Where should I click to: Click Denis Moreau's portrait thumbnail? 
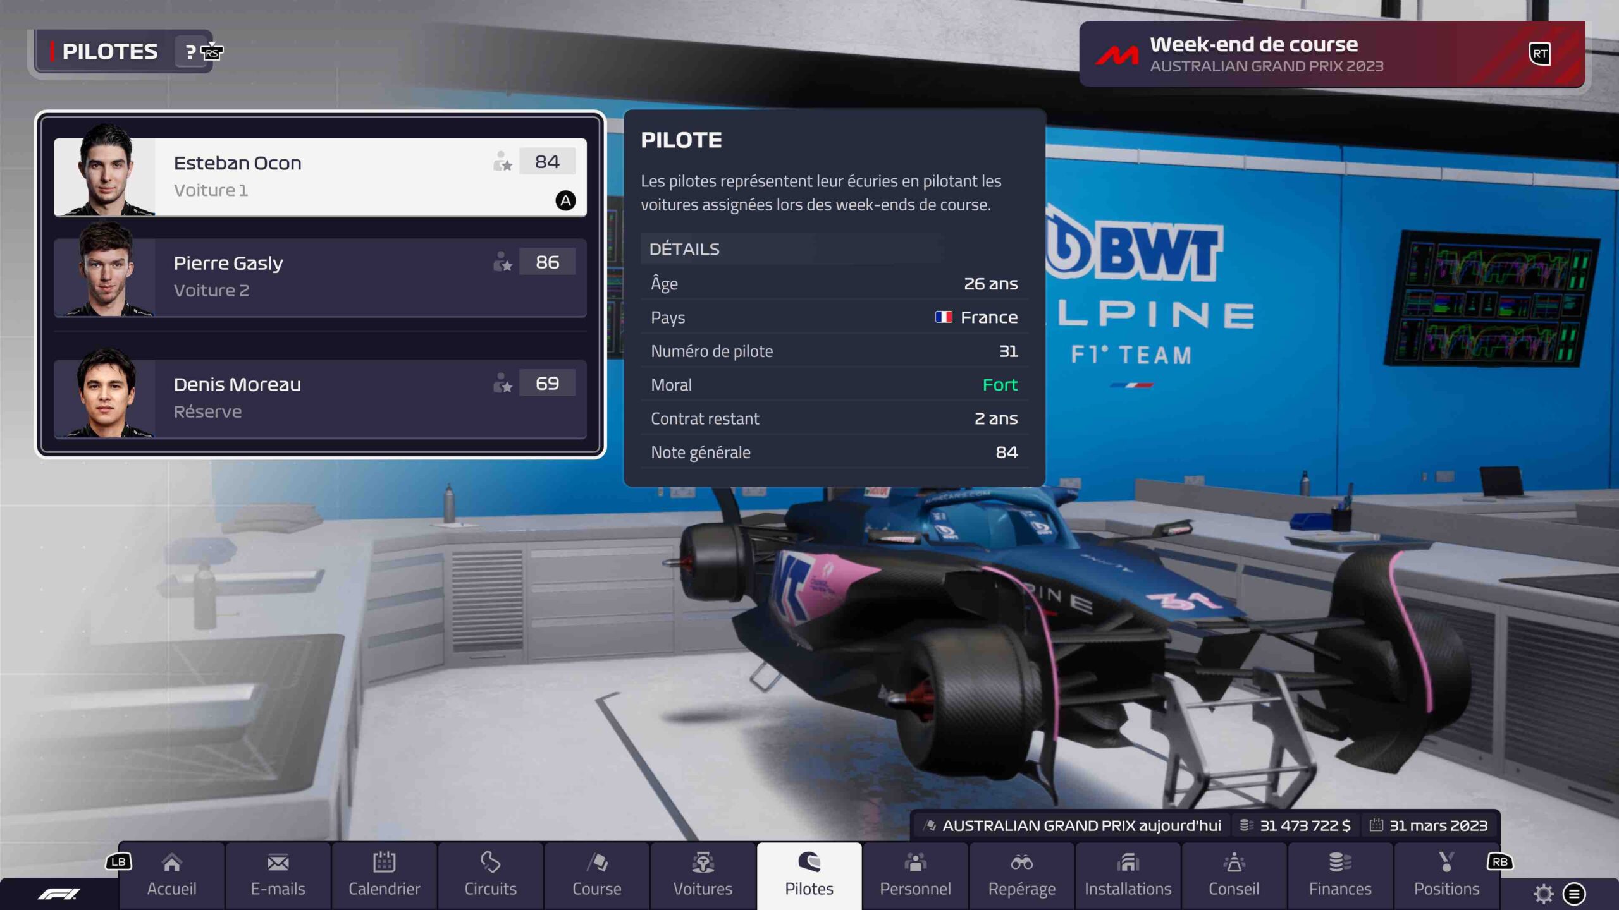coord(105,393)
